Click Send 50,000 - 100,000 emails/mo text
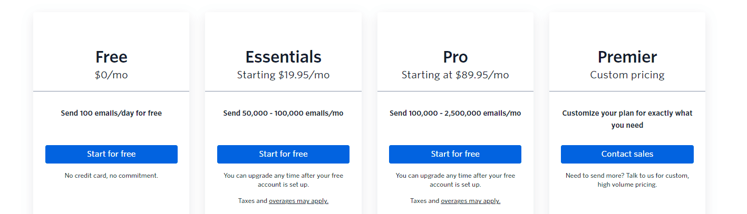The height and width of the screenshot is (214, 747). (x=283, y=113)
